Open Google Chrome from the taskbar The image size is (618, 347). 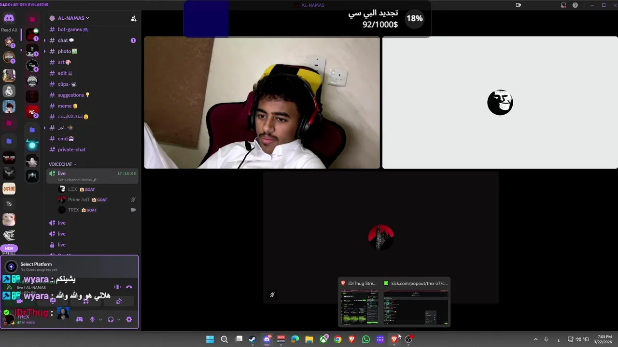(337, 339)
